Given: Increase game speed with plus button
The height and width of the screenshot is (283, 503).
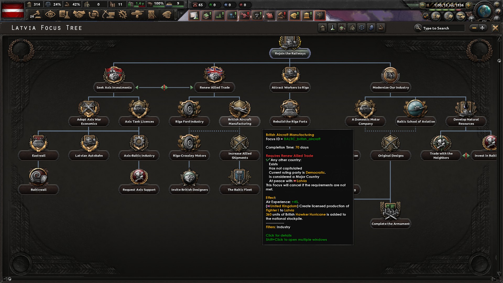Looking at the screenshot, I should coord(468,5).
